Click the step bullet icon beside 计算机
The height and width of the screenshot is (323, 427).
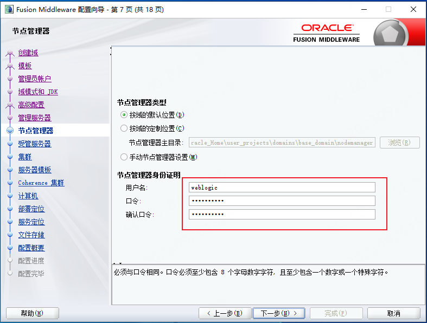[10, 196]
